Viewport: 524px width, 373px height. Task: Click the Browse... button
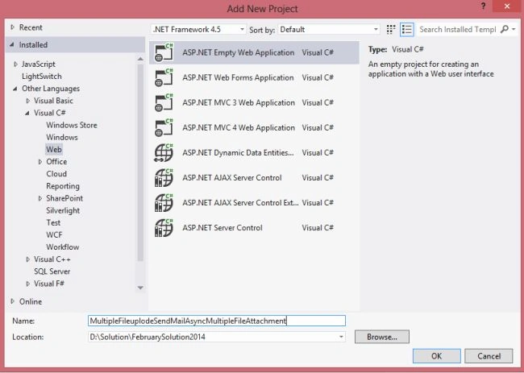coord(382,337)
